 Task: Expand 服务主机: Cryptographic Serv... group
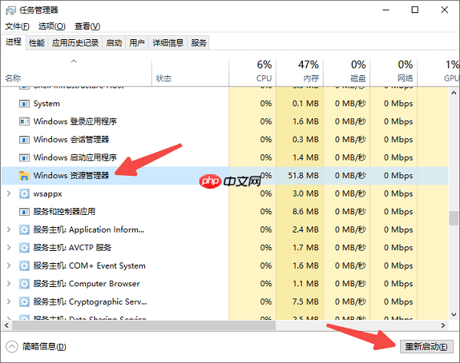tap(8, 302)
